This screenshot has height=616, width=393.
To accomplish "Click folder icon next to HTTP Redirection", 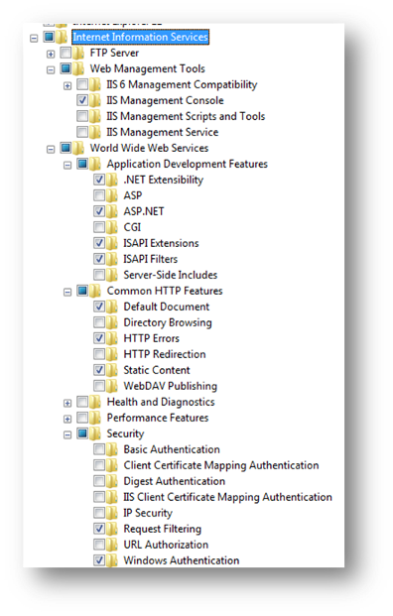I will pos(112,354).
